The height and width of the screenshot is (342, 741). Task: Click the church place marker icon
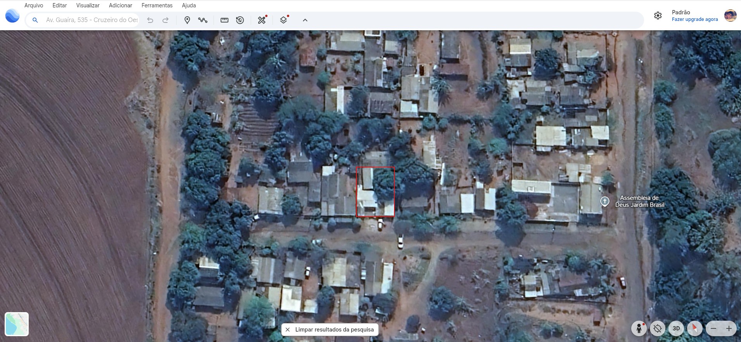605,201
